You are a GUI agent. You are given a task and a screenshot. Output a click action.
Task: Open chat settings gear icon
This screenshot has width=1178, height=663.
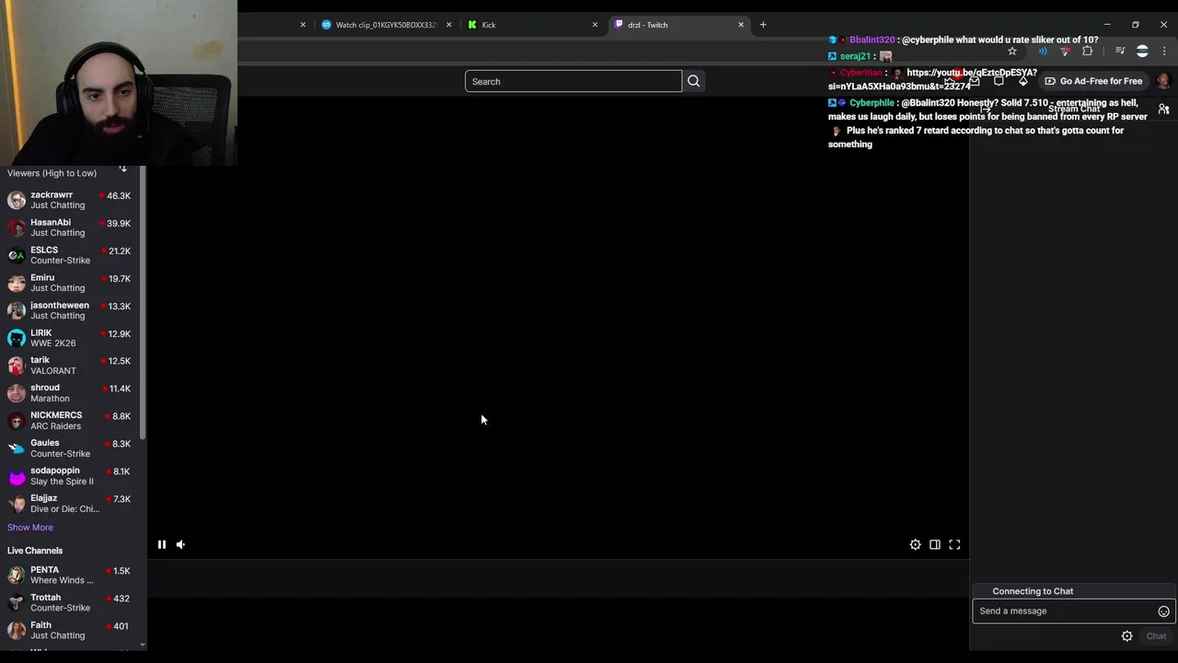pyautogui.click(x=1126, y=636)
